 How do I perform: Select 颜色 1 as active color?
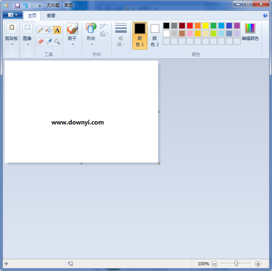(140, 36)
